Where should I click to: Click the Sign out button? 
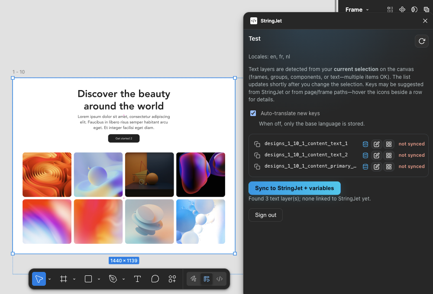pyautogui.click(x=265, y=215)
